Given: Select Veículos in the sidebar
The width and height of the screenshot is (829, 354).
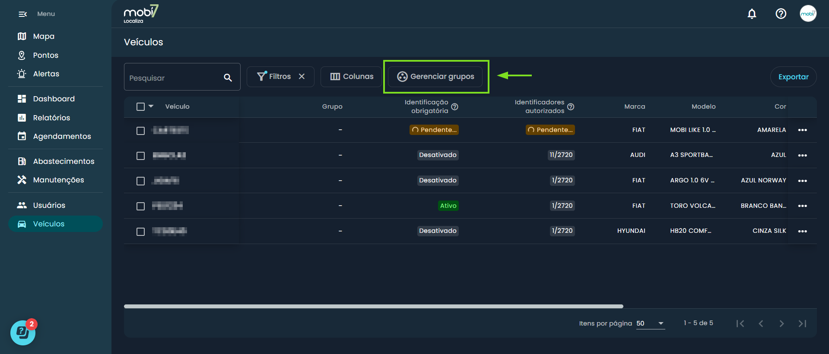Looking at the screenshot, I should 55,224.
